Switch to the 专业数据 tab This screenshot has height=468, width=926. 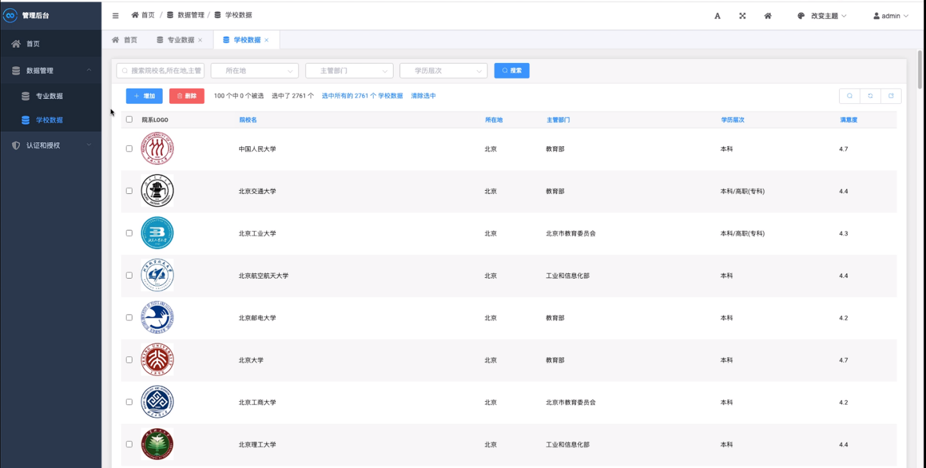point(181,39)
